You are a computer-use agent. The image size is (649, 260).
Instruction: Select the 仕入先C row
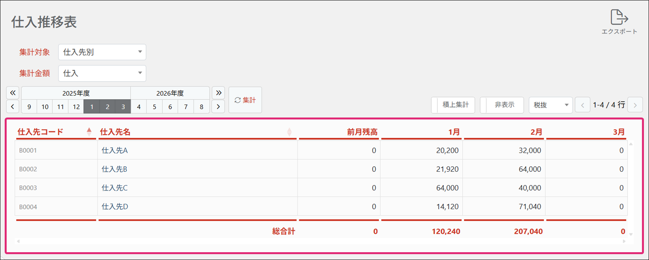point(195,188)
